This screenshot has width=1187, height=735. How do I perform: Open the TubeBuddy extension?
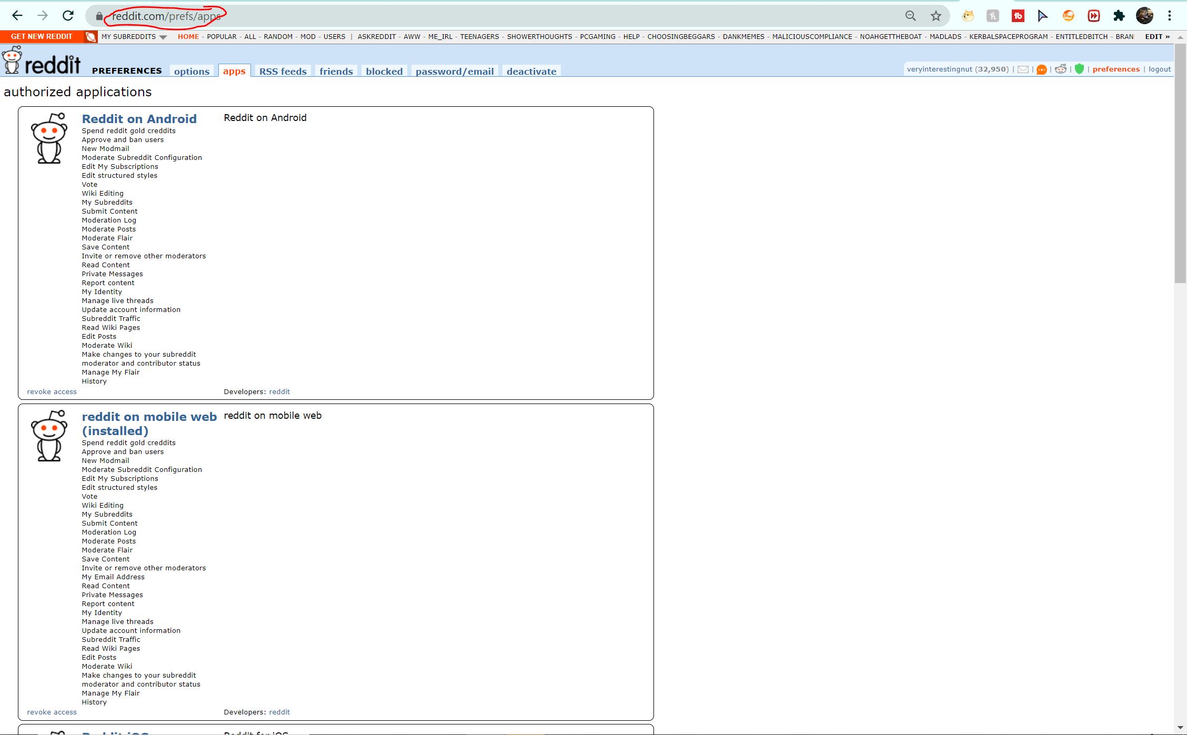pyautogui.click(x=1018, y=16)
